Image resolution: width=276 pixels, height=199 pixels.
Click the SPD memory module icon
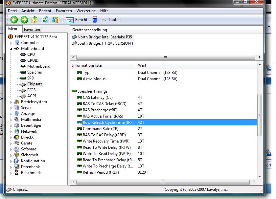pos(23,78)
